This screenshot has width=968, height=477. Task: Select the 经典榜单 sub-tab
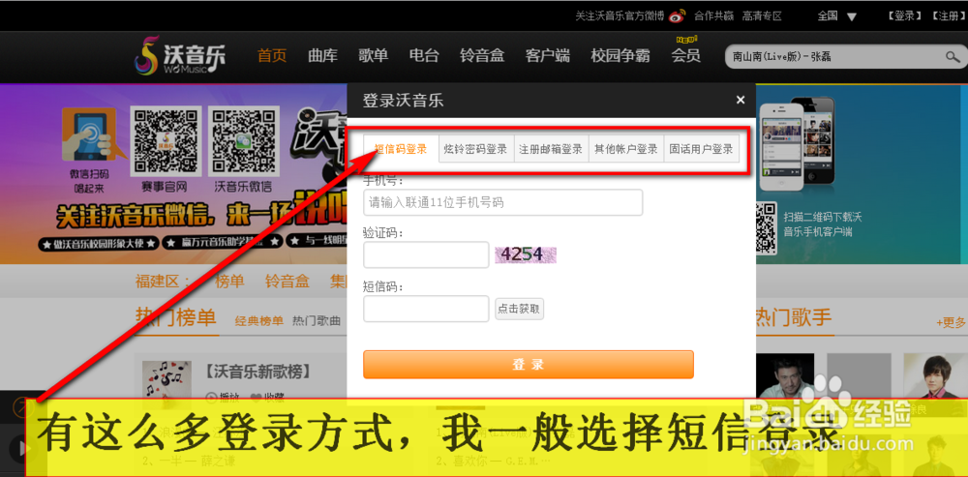pos(259,321)
